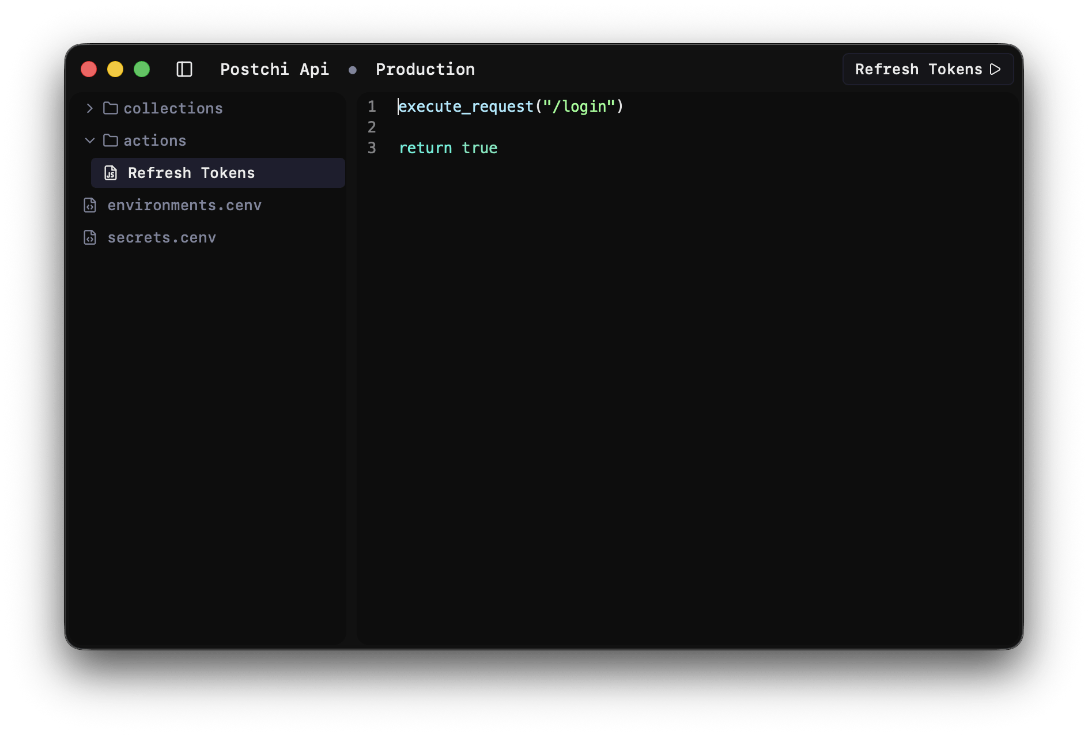Screen dimensions: 1088x735
Task: Open environments.cenv file from the sidebar
Action: pyautogui.click(x=184, y=205)
